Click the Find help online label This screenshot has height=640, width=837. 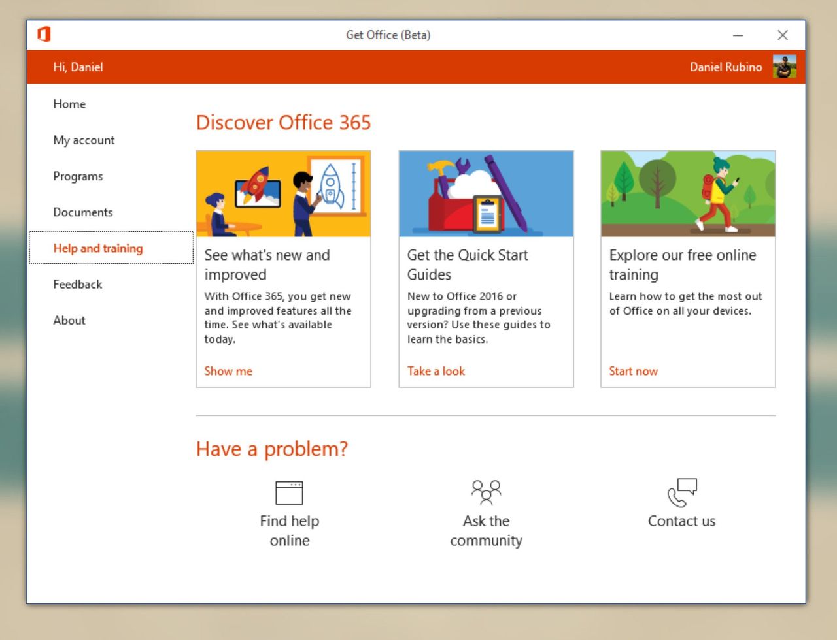tap(290, 530)
